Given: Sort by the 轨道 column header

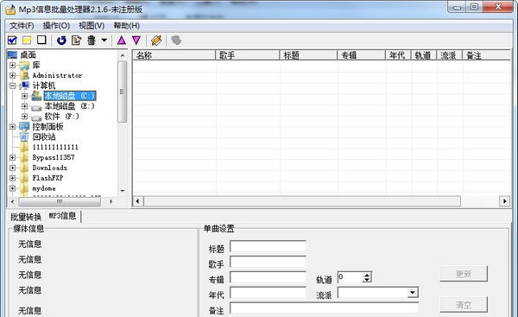Looking at the screenshot, I should pos(424,55).
